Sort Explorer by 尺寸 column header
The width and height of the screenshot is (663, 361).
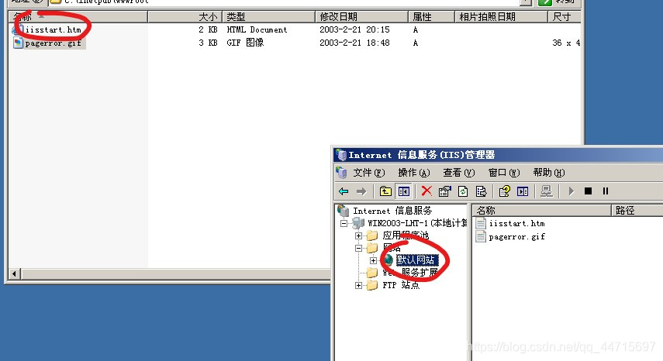565,17
